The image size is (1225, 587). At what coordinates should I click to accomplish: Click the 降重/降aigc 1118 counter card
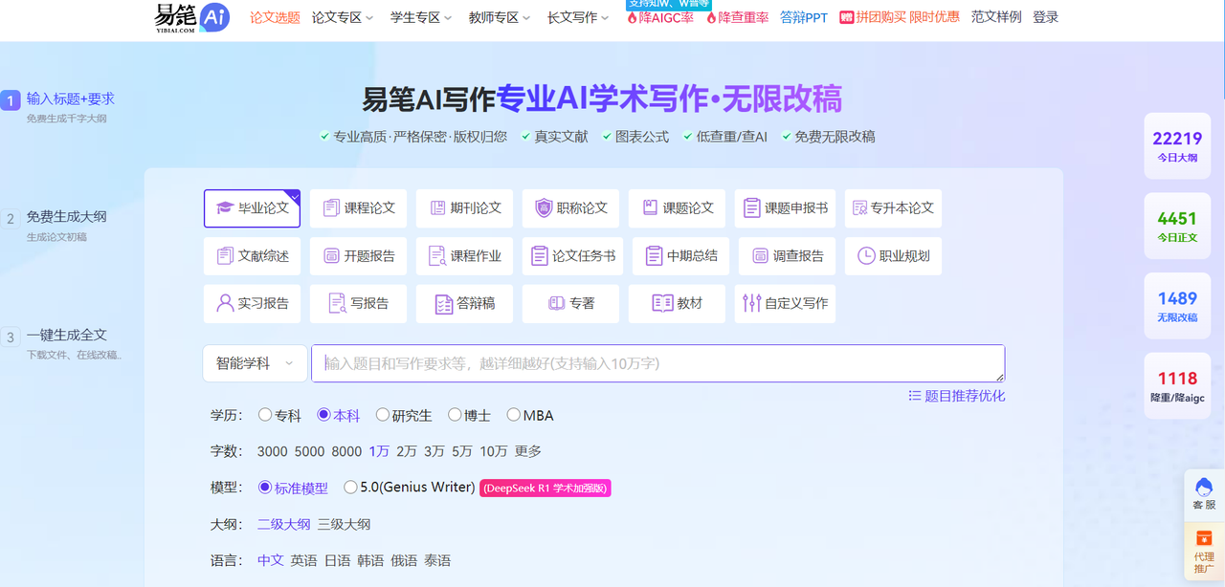[x=1177, y=386]
